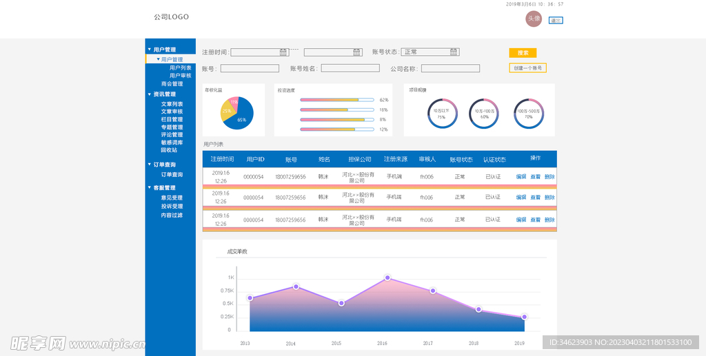The image size is (706, 356).
Task: Click 删除 in the first table row
Action: 549,177
